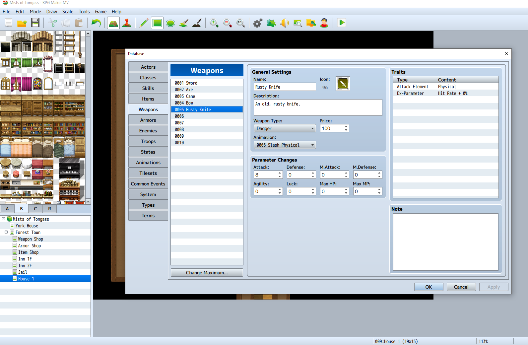Open the Tools menu
The width and height of the screenshot is (528, 345).
coord(84,12)
